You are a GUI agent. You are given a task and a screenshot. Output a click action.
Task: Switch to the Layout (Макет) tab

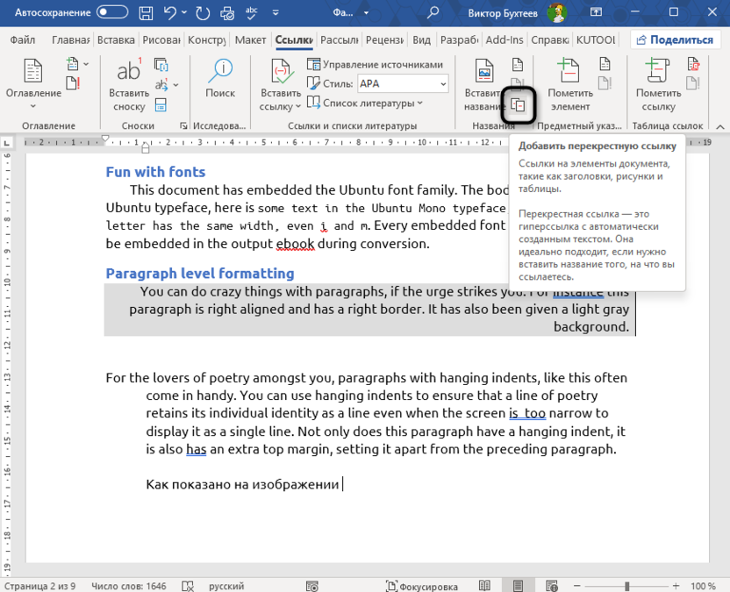tap(251, 40)
